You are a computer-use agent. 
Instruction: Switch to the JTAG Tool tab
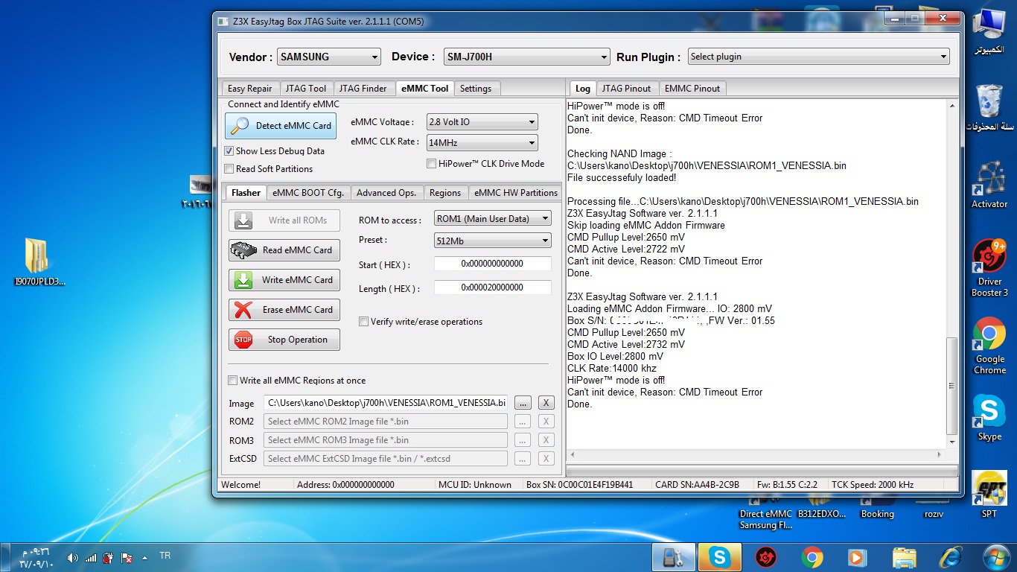tap(306, 89)
